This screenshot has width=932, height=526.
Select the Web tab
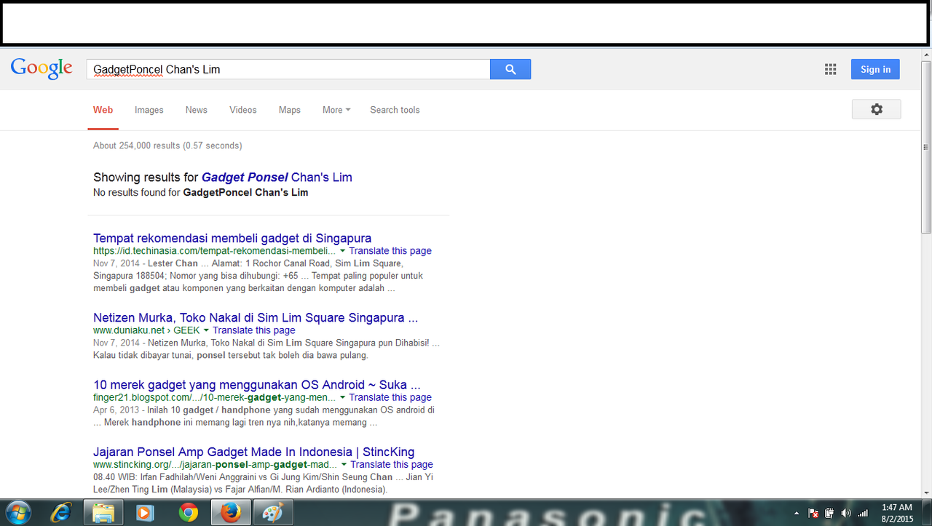(x=103, y=110)
